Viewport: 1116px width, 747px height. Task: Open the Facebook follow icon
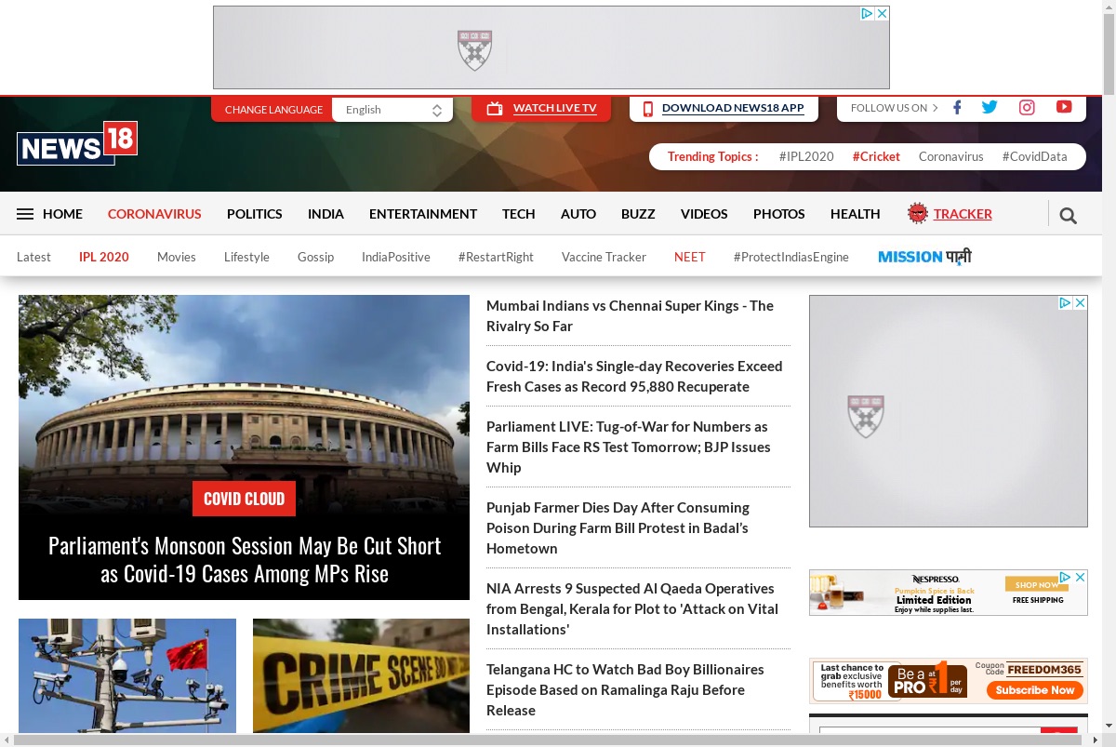point(957,108)
